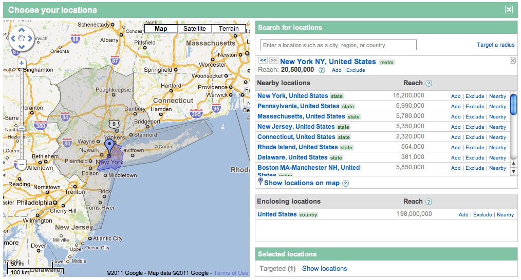Add Connecticut state

tap(456, 137)
